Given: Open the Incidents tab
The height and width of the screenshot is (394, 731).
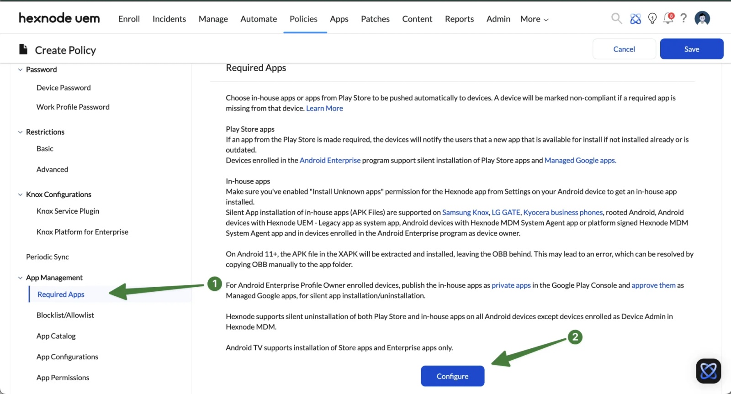Looking at the screenshot, I should pos(169,19).
